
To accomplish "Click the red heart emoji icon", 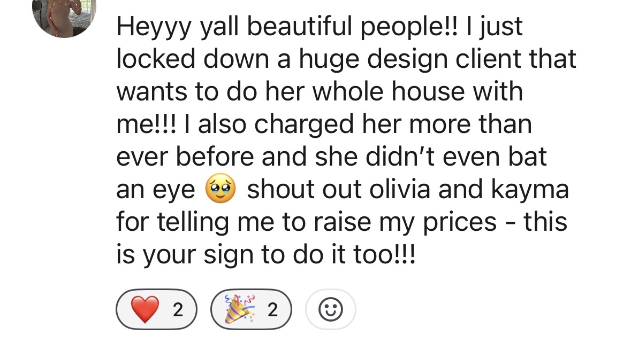I will [145, 309].
